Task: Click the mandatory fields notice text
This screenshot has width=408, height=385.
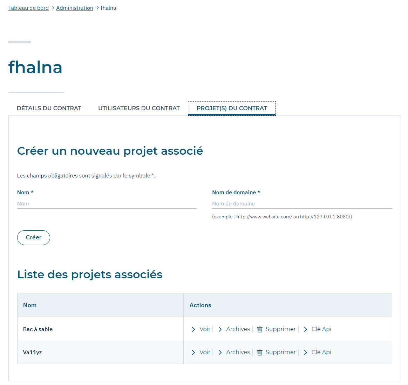Action: pos(86,176)
